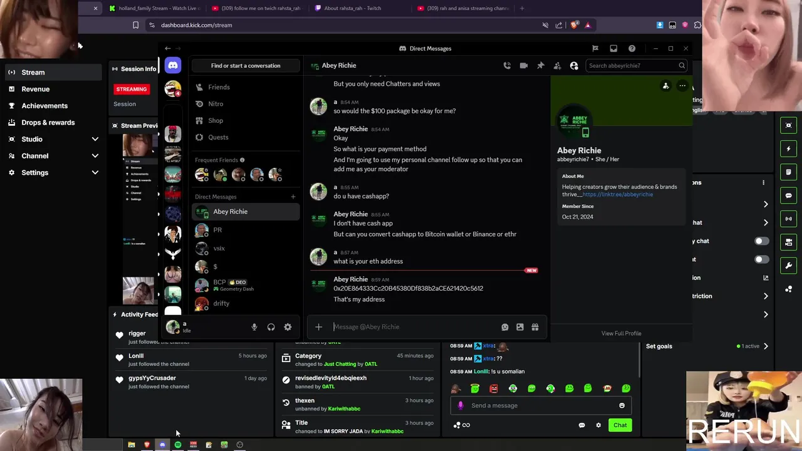
Task: Switch to holland_family Stream browser tab
Action: click(x=155, y=8)
